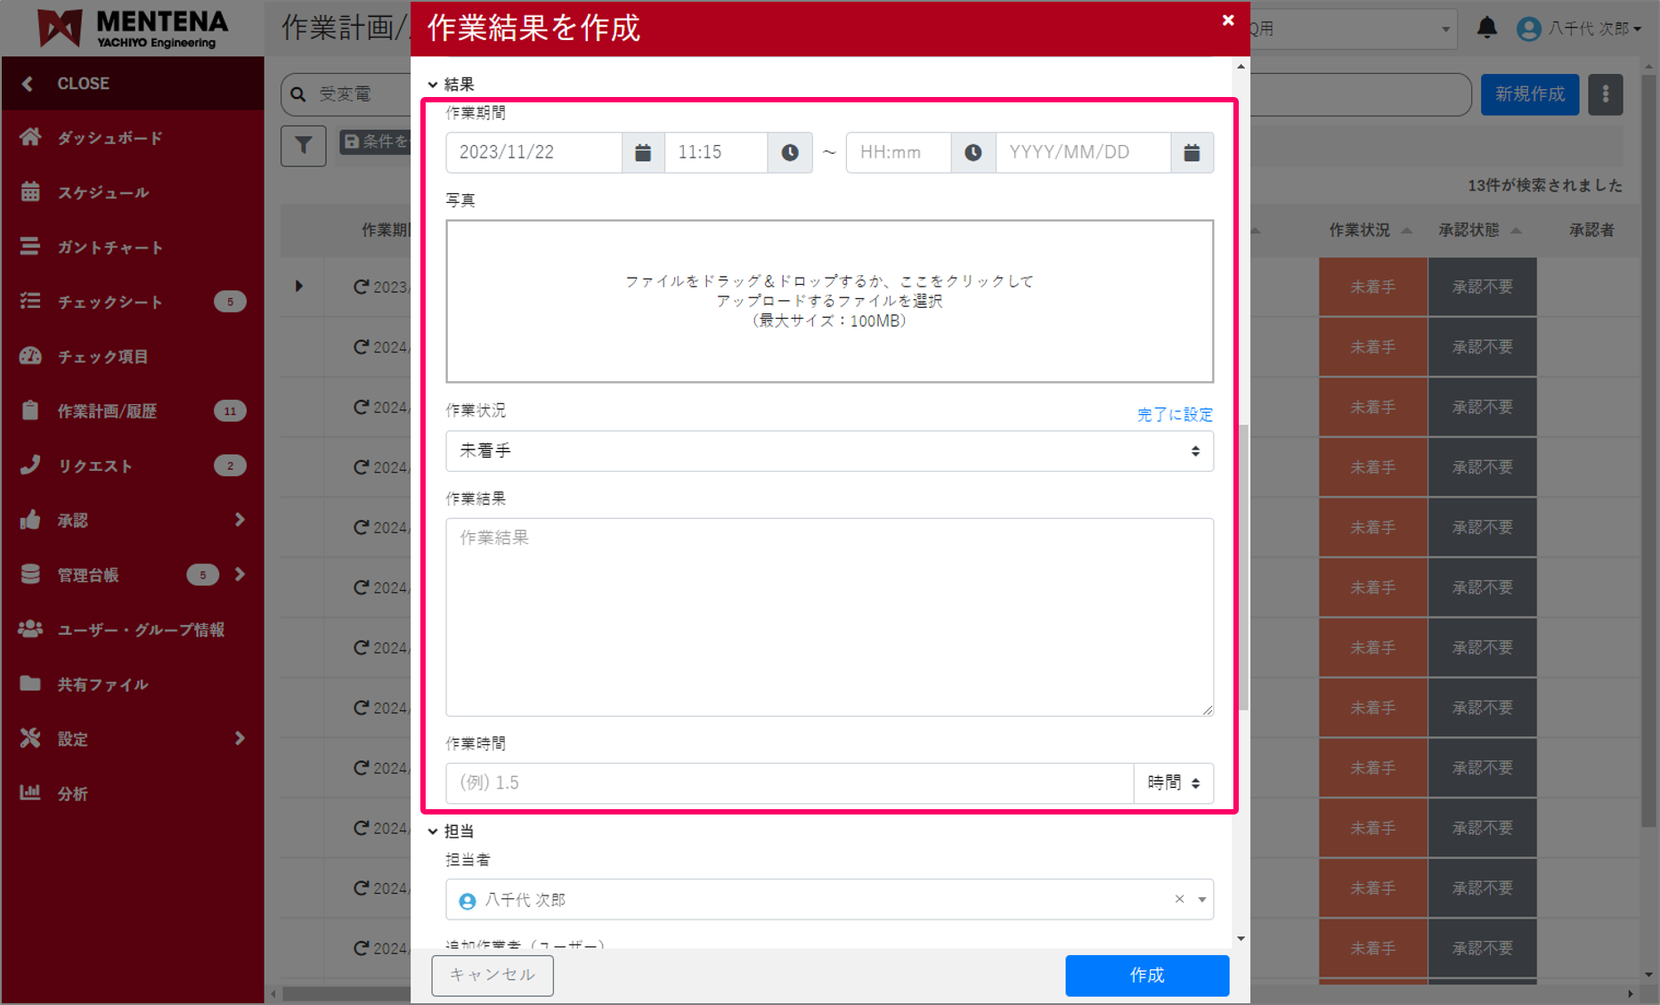1660x1005 pixels.
Task: Click the photo upload drop area
Action: point(829,301)
